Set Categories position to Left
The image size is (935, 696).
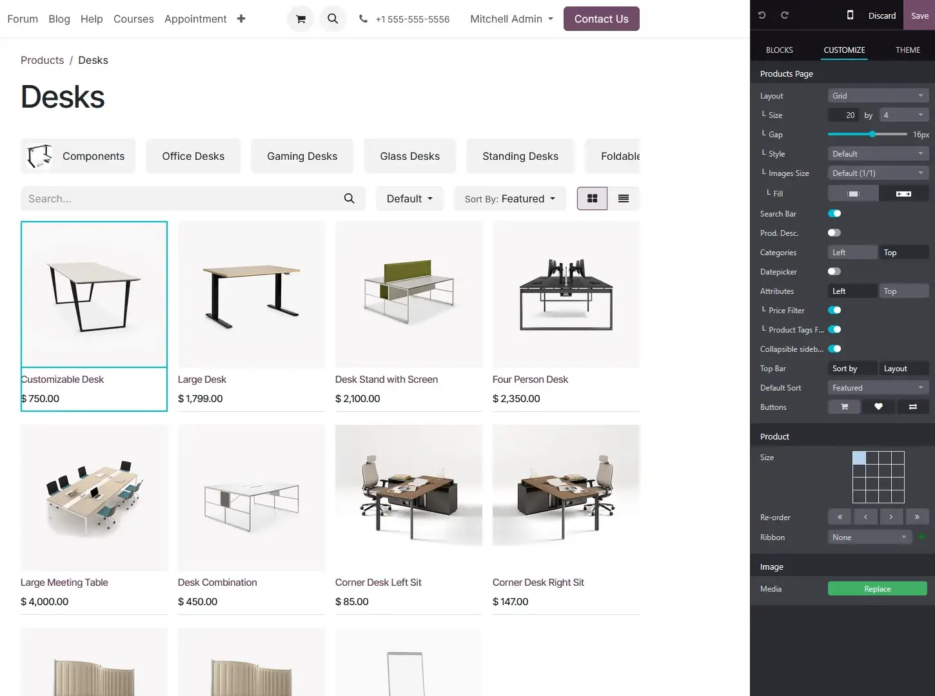[x=852, y=252]
